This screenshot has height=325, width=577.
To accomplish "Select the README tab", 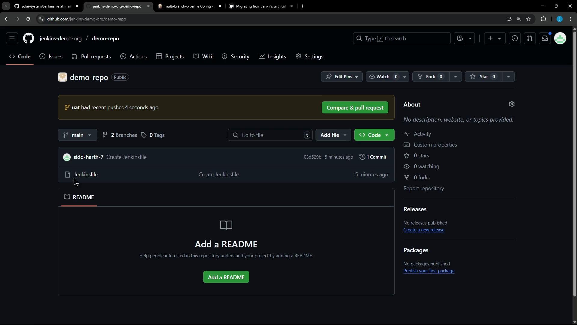I will pos(79,197).
